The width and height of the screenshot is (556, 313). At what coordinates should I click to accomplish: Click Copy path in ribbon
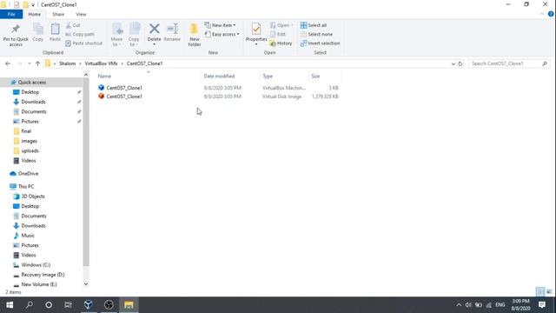[80, 35]
